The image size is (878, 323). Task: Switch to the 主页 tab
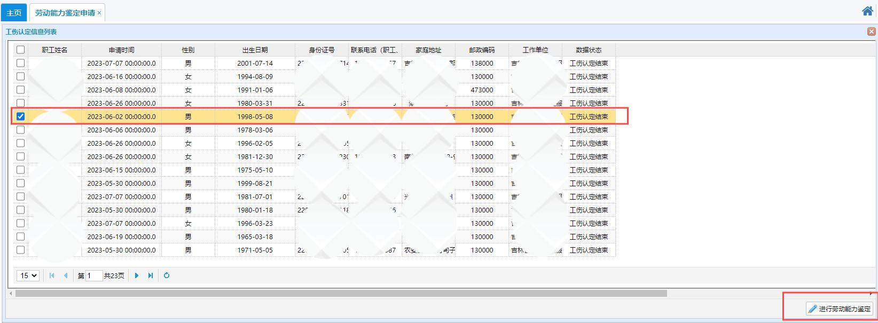14,13
